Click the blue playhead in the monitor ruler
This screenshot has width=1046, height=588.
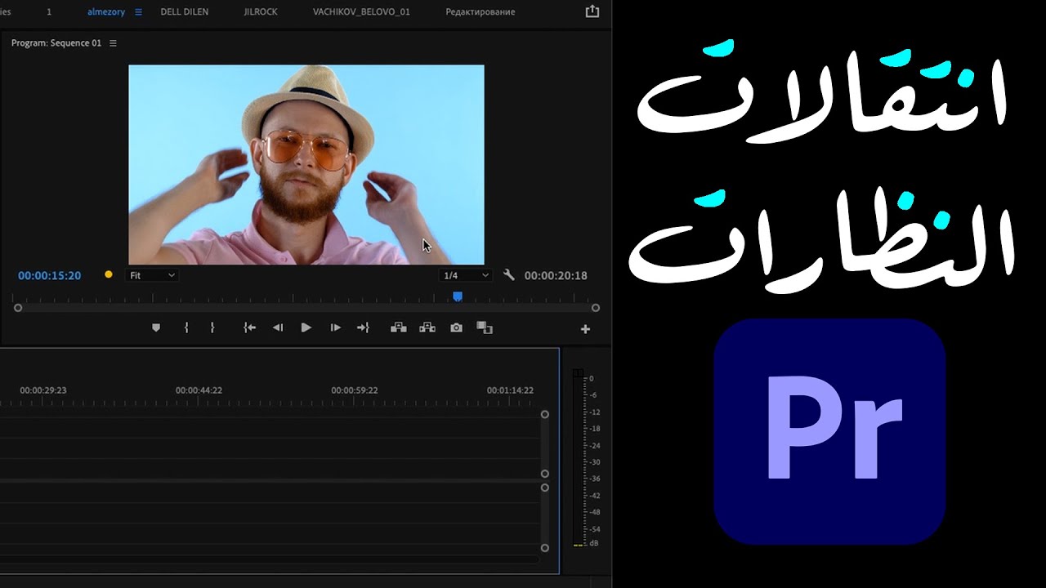pos(458,296)
